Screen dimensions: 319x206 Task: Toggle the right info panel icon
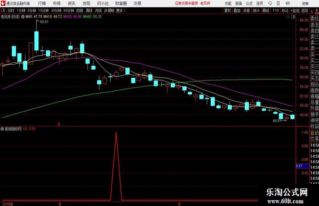pyautogui.click(x=293, y=17)
